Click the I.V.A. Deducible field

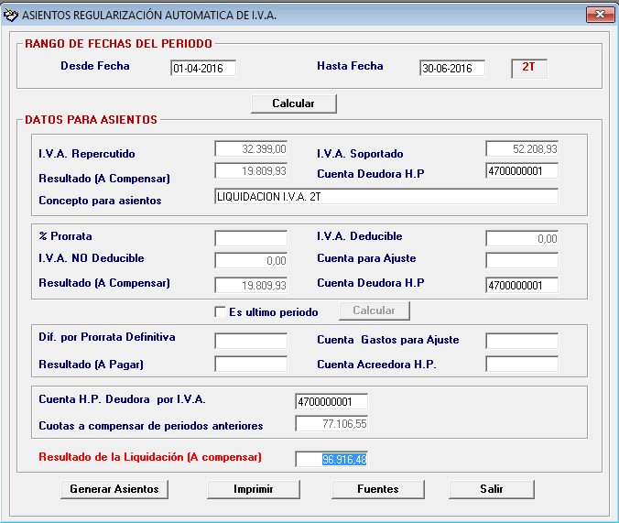[522, 238]
